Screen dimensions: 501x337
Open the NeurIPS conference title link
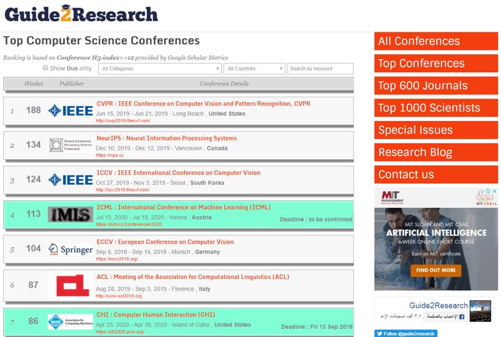[x=167, y=138]
